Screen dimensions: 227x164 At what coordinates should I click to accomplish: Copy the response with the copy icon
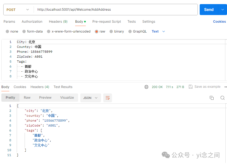pyautogui.click(x=212, y=98)
